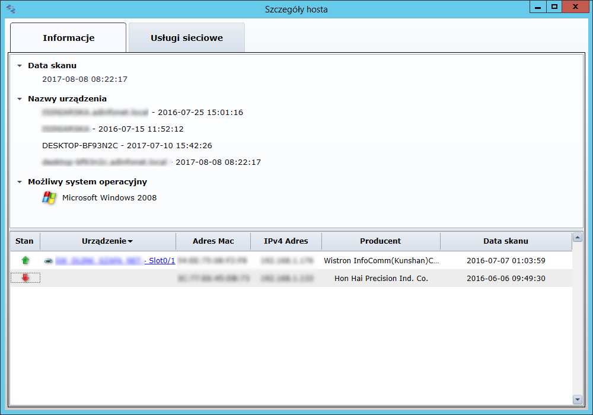Screen dimensions: 593x415
Task: Click the Adres Mac column header
Action: click(213, 241)
